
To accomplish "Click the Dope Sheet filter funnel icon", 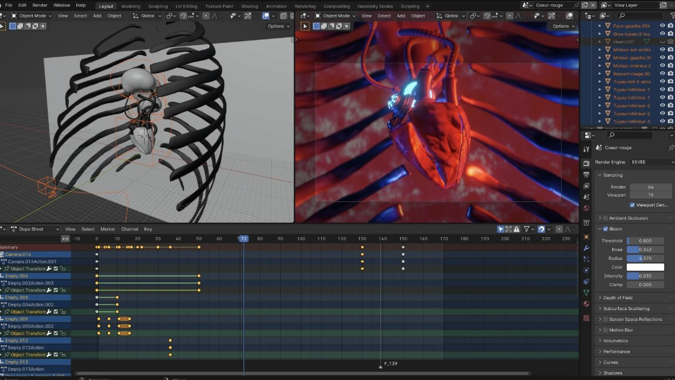I will point(527,229).
